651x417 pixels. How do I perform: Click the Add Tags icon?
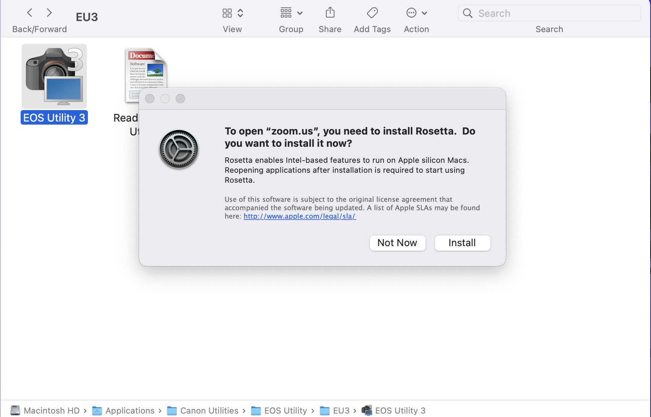pyautogui.click(x=372, y=13)
